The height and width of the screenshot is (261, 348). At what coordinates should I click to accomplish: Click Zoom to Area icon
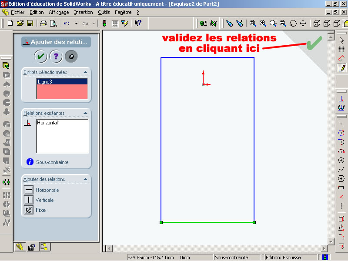tap(263, 23)
